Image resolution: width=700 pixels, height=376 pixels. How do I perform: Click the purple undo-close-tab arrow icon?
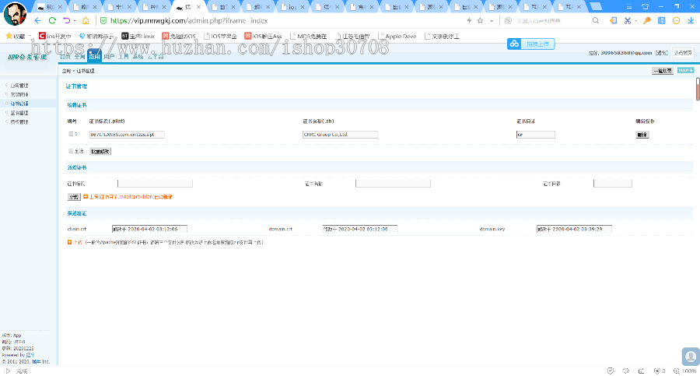(x=67, y=20)
